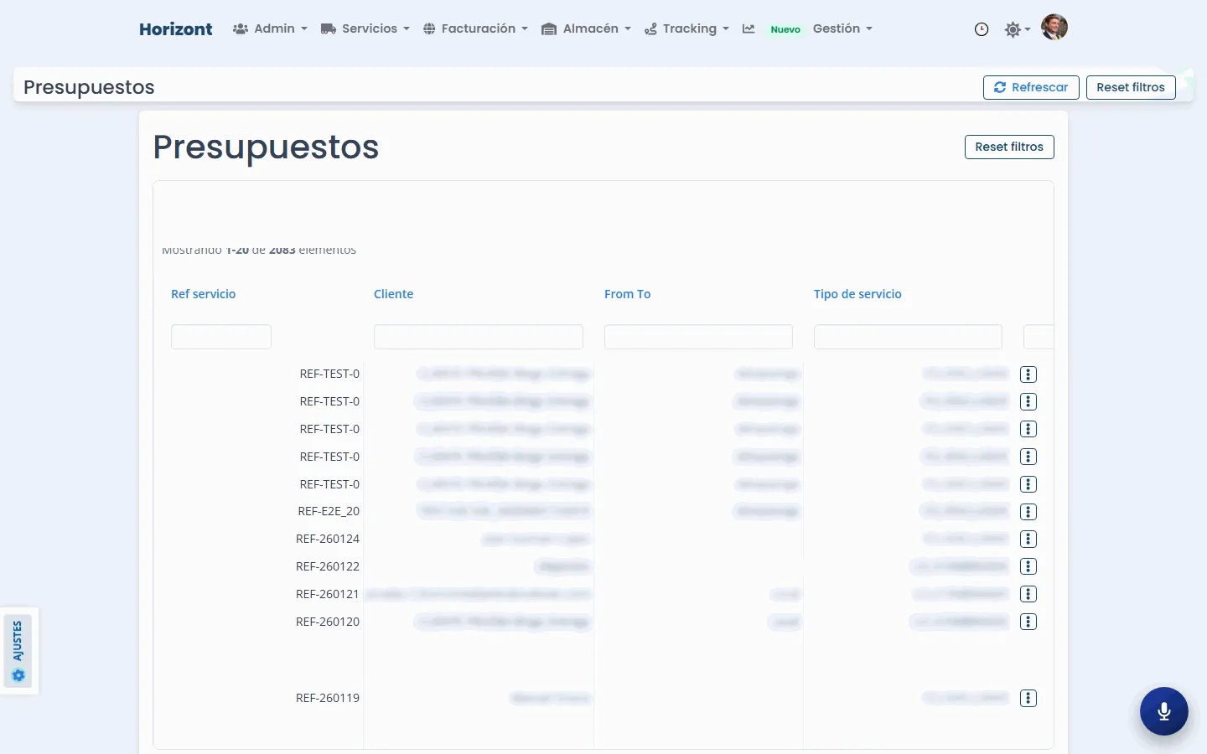This screenshot has height=754, width=1207.
Task: Focus the From To filter field
Action: (x=698, y=337)
